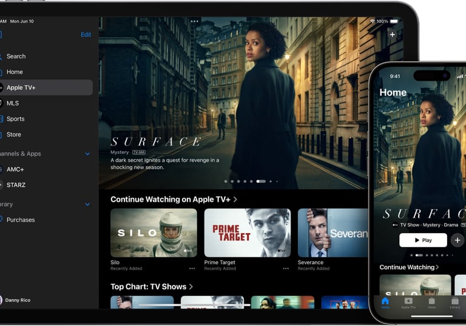Image resolution: width=466 pixels, height=326 pixels.
Task: Tap the three-dot multitasking icon on iPad
Action: (194, 21)
